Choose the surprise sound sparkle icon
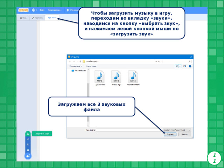This screenshot has height=168, width=224. point(28,139)
